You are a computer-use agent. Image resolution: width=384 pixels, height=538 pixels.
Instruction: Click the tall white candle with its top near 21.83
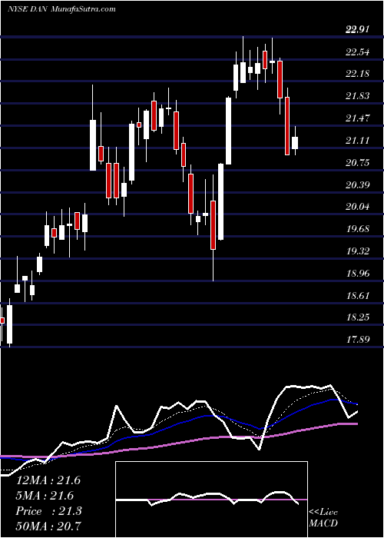[x=228, y=131]
